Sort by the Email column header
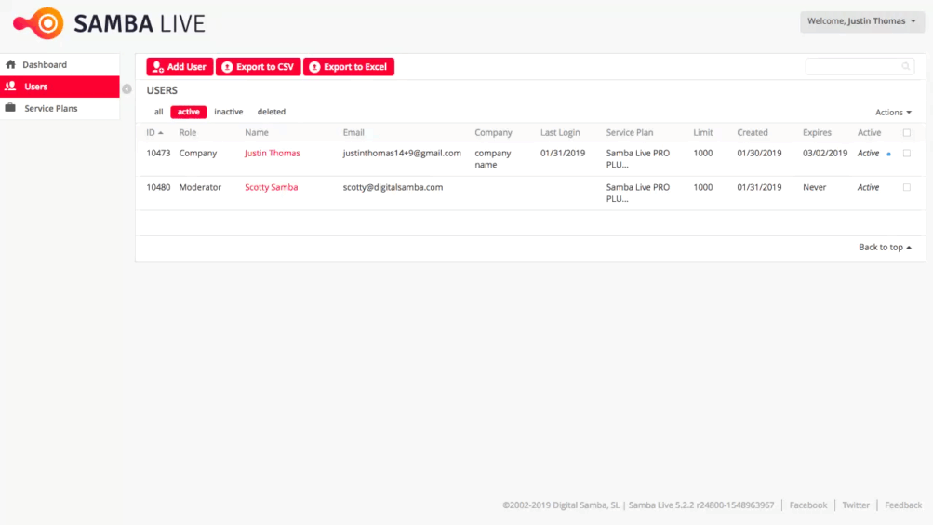This screenshot has width=933, height=525. click(353, 133)
